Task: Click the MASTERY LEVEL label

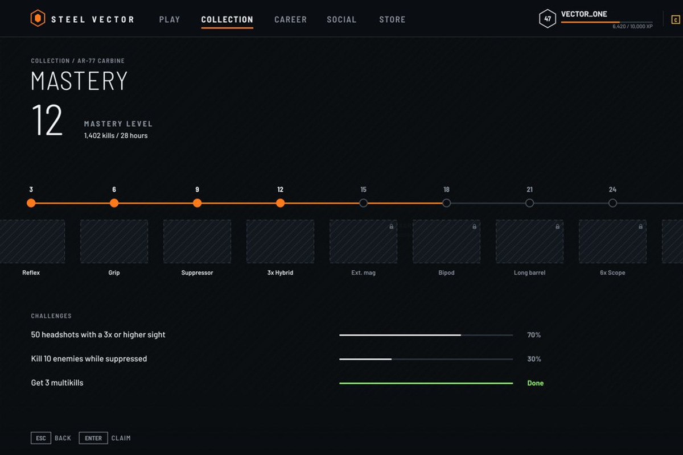Action: 118,124
